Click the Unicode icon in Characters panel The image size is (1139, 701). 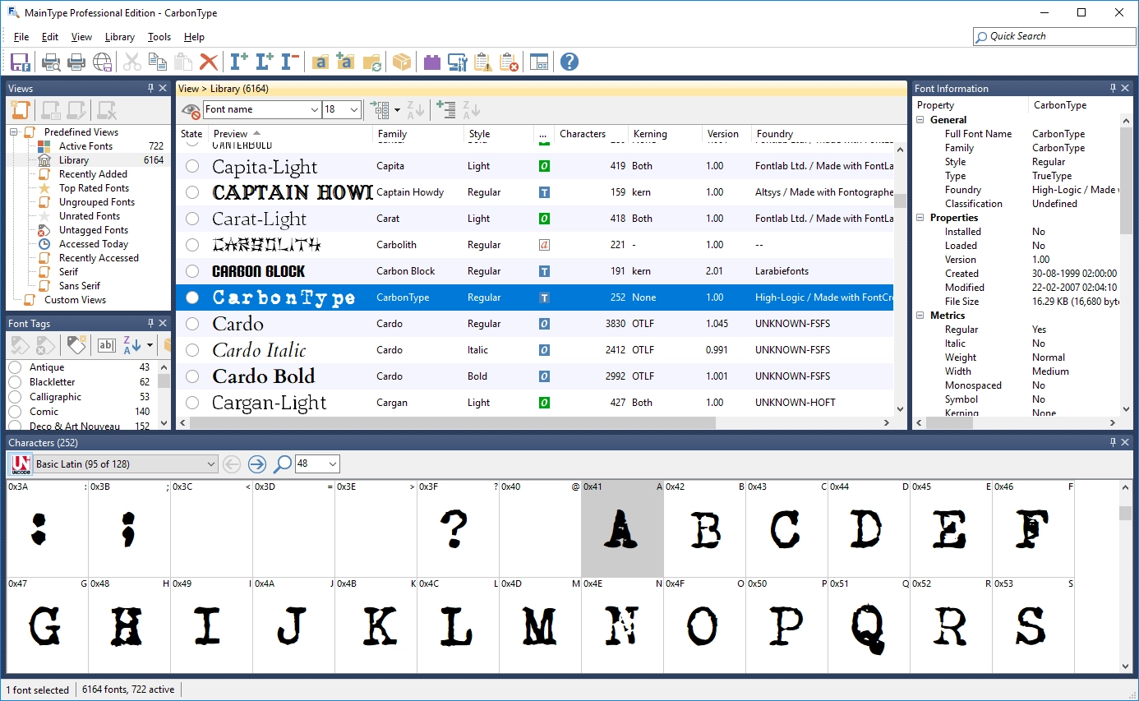pos(21,464)
